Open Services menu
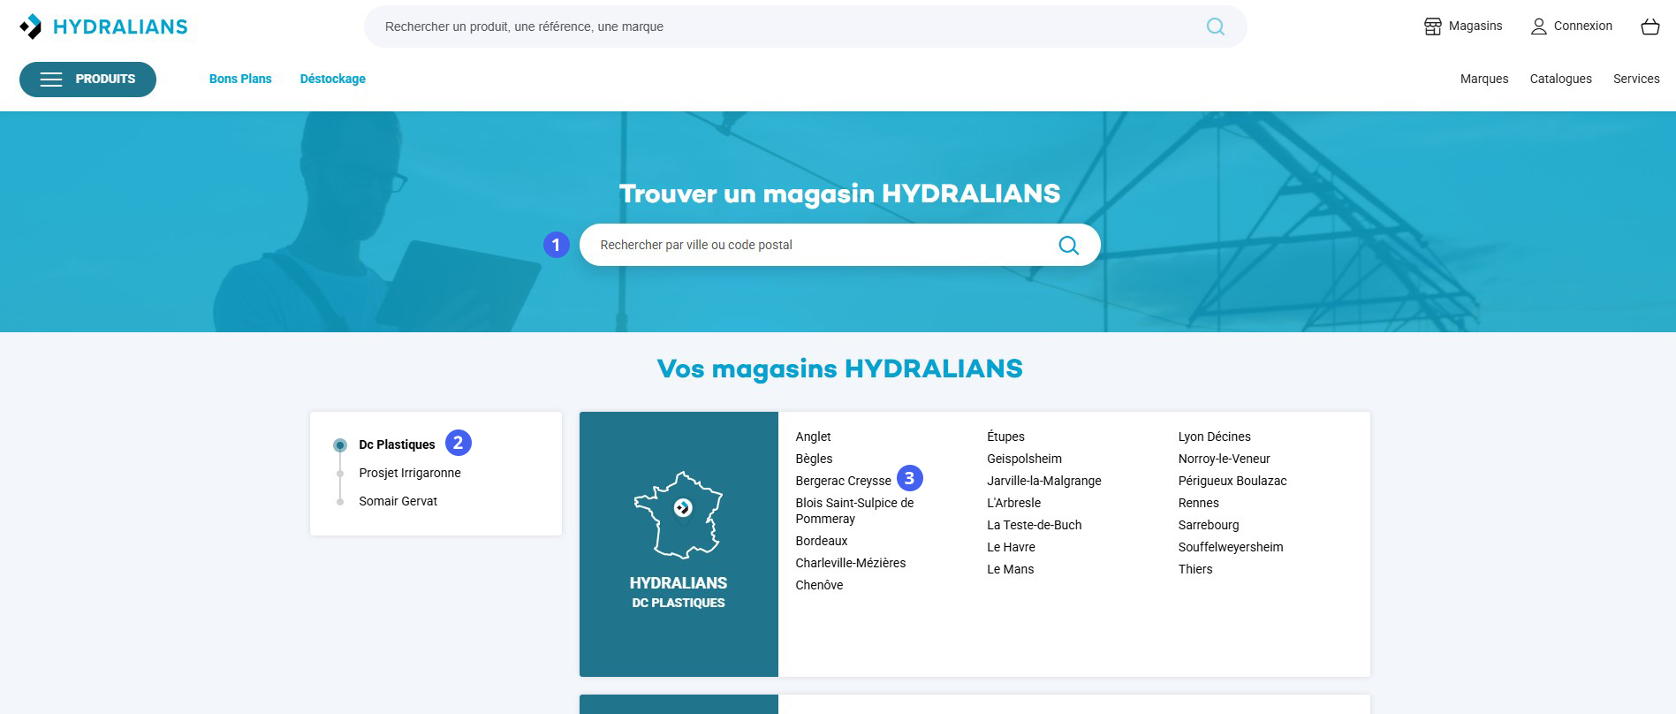 [1636, 79]
